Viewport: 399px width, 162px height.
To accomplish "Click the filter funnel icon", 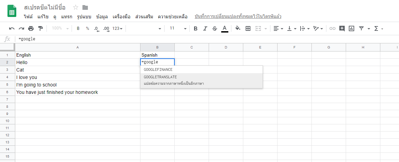I will pos(361,28).
